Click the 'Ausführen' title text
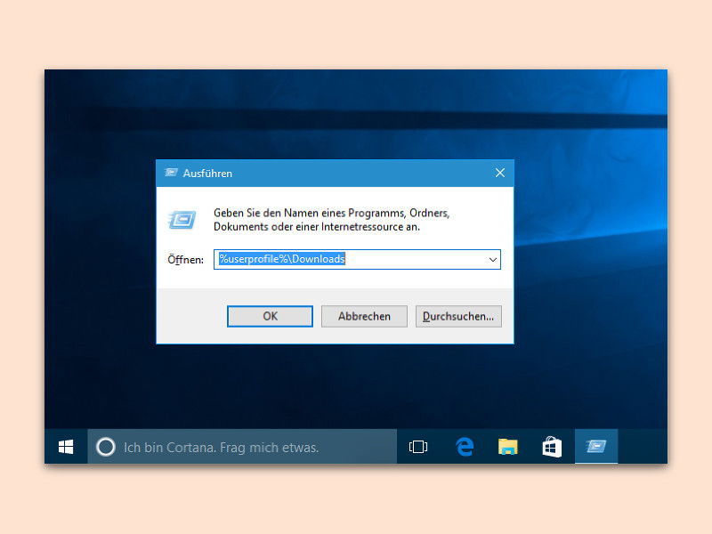The height and width of the screenshot is (534, 712). pos(207,173)
